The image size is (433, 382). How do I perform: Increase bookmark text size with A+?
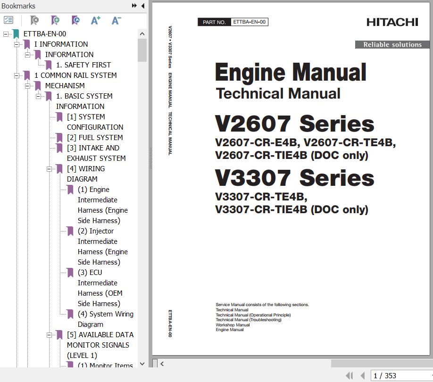(96, 20)
